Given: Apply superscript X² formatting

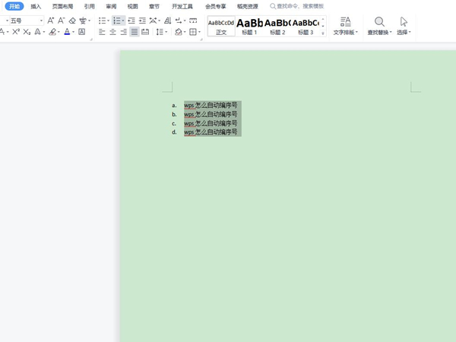Looking at the screenshot, I should [16, 32].
